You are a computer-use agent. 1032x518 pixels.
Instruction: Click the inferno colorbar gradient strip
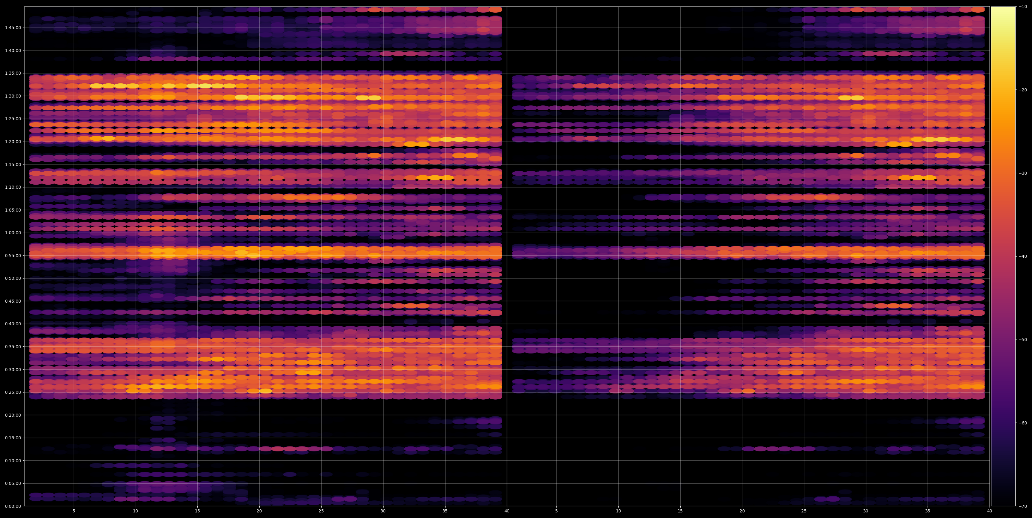click(1003, 257)
